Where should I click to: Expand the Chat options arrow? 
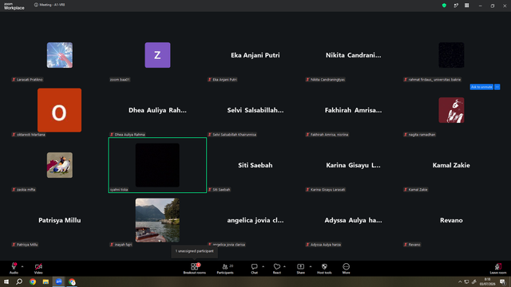[263, 266]
